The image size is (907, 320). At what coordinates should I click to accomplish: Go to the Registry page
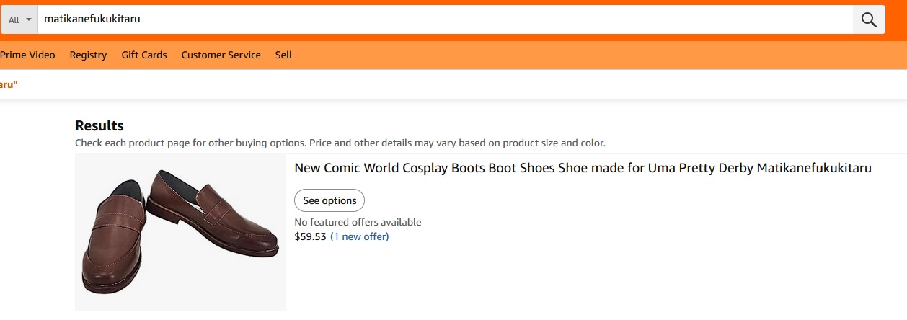(x=88, y=55)
